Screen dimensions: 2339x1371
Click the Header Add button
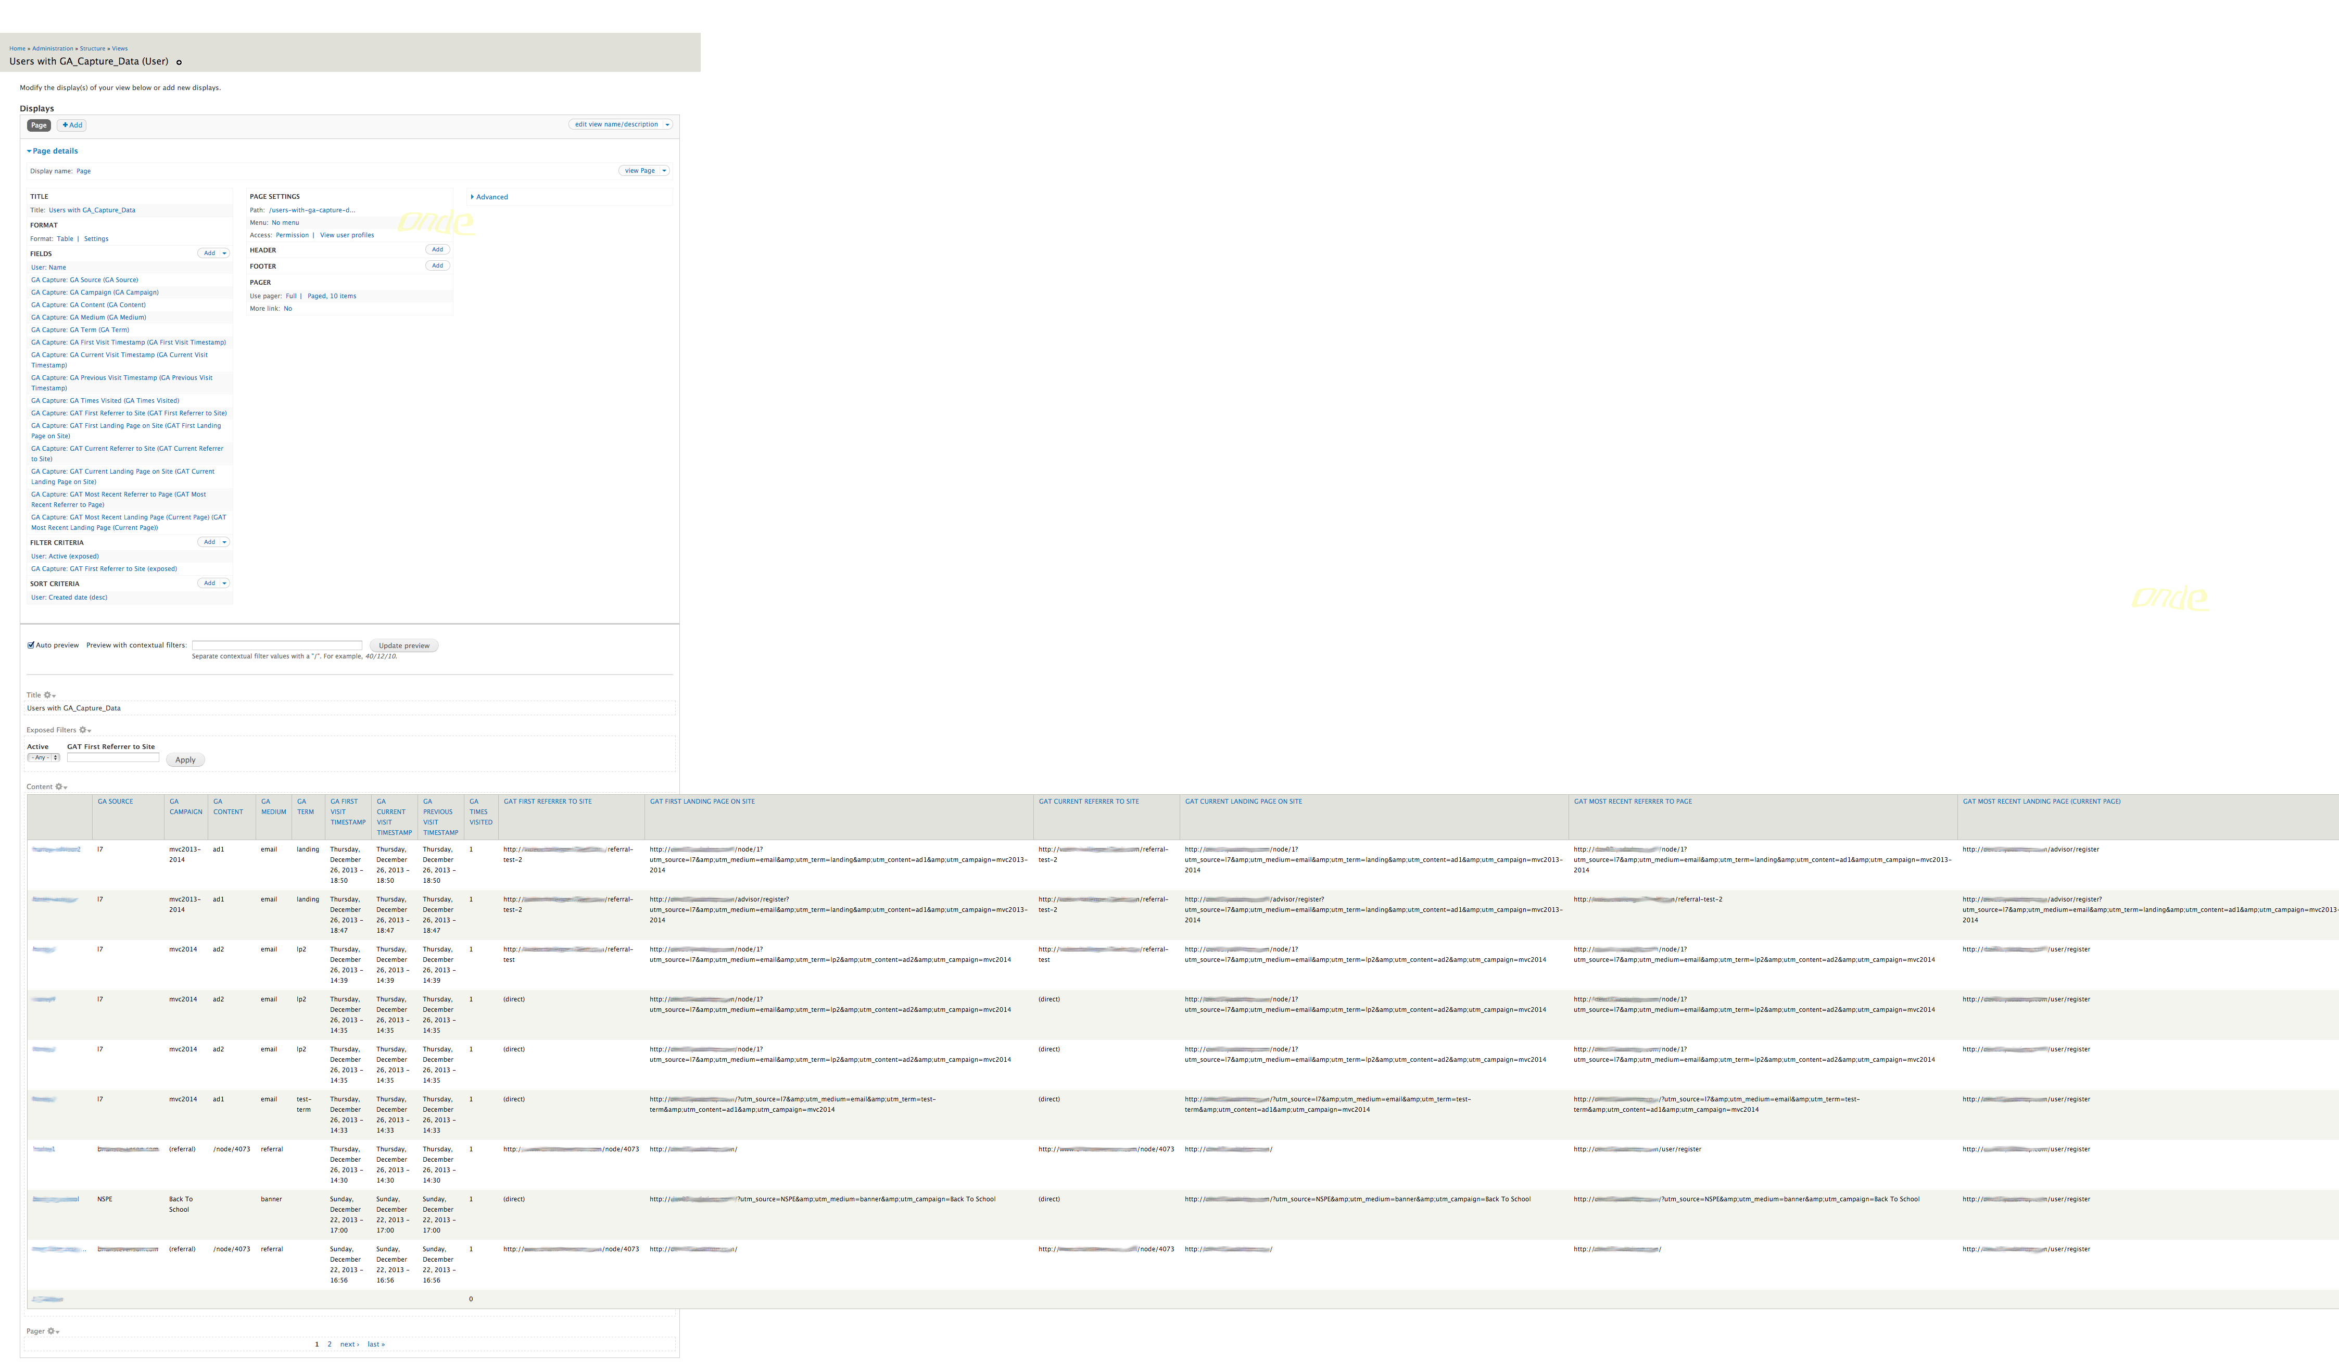(x=437, y=250)
